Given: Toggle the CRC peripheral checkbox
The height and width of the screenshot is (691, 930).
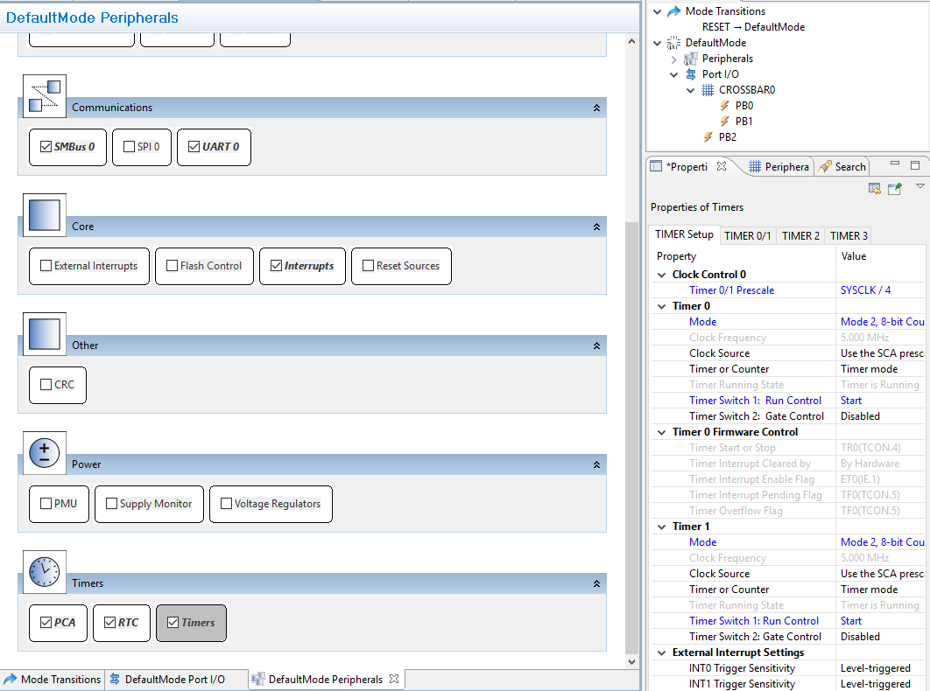Looking at the screenshot, I should (x=46, y=385).
